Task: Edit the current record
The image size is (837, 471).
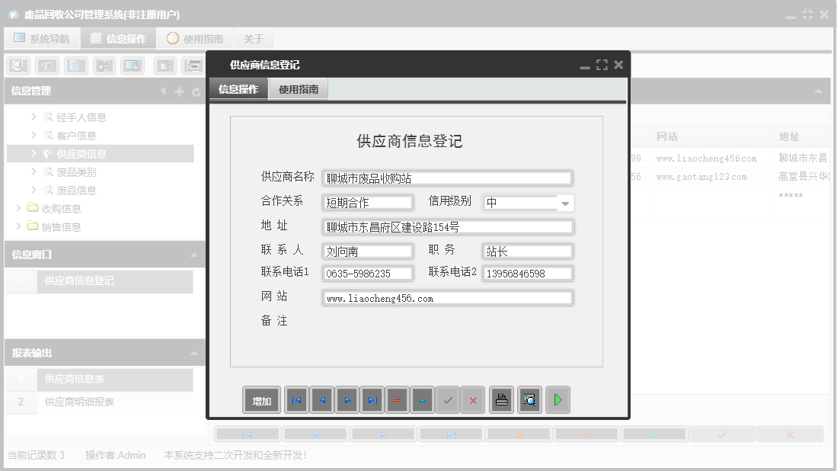Action: (x=422, y=399)
